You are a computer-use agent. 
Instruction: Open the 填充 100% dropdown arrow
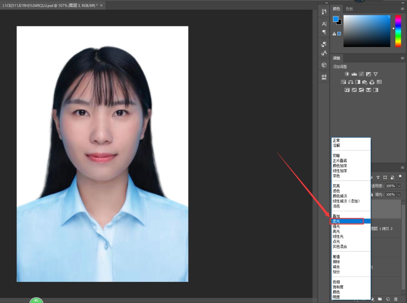[x=399, y=195]
